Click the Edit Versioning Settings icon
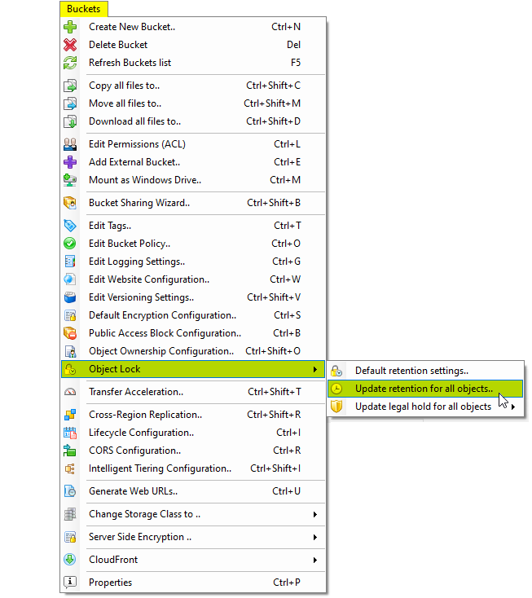This screenshot has width=532, height=598. [70, 297]
